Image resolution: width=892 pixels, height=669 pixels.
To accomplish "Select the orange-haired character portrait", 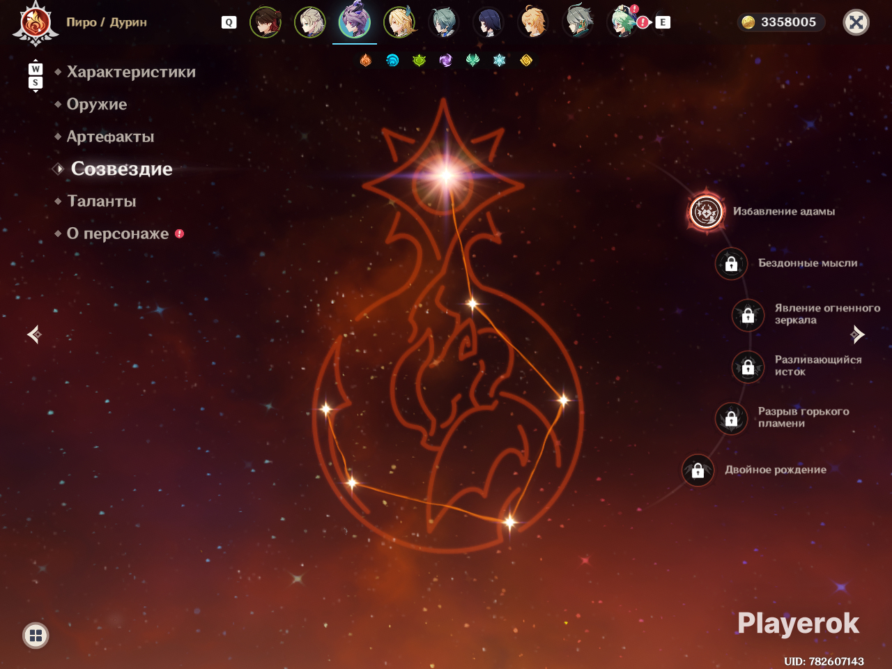I will point(533,22).
